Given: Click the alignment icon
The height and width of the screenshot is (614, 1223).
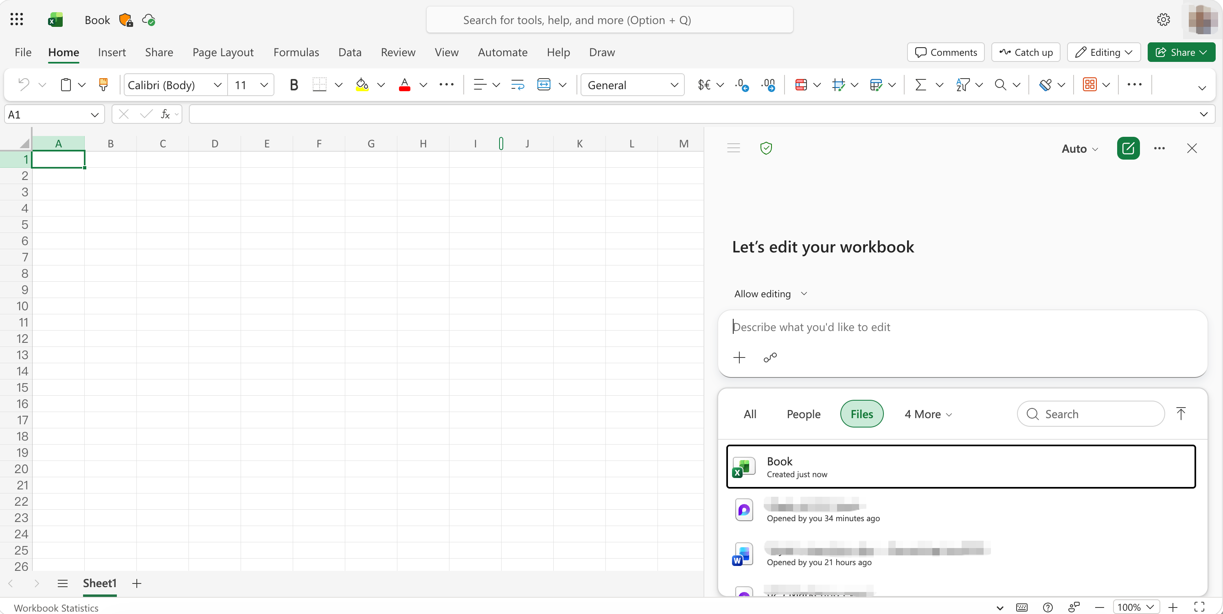Looking at the screenshot, I should 480,85.
